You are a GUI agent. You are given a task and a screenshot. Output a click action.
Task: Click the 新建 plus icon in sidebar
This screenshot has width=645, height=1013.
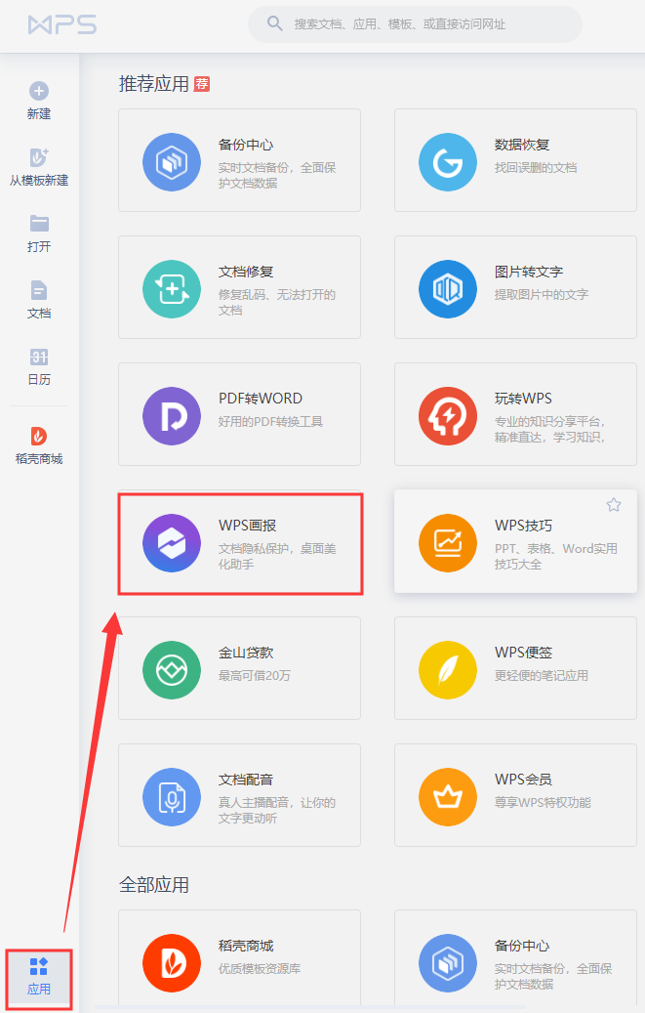point(39,91)
